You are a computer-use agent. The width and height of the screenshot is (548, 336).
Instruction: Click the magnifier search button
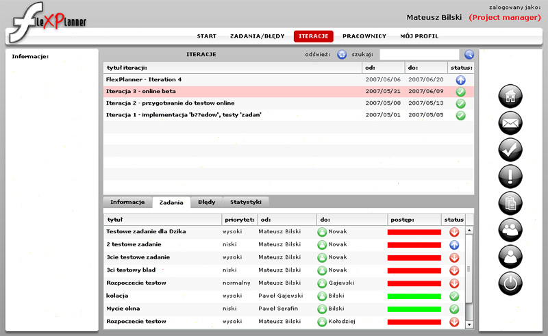click(469, 55)
